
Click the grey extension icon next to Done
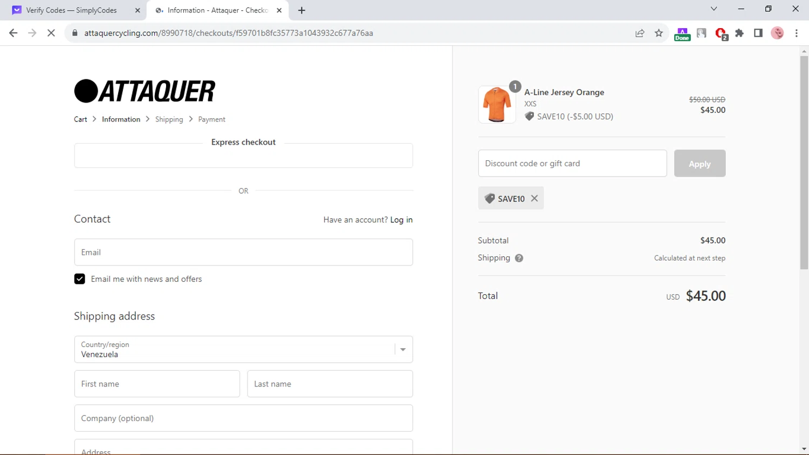point(702,33)
